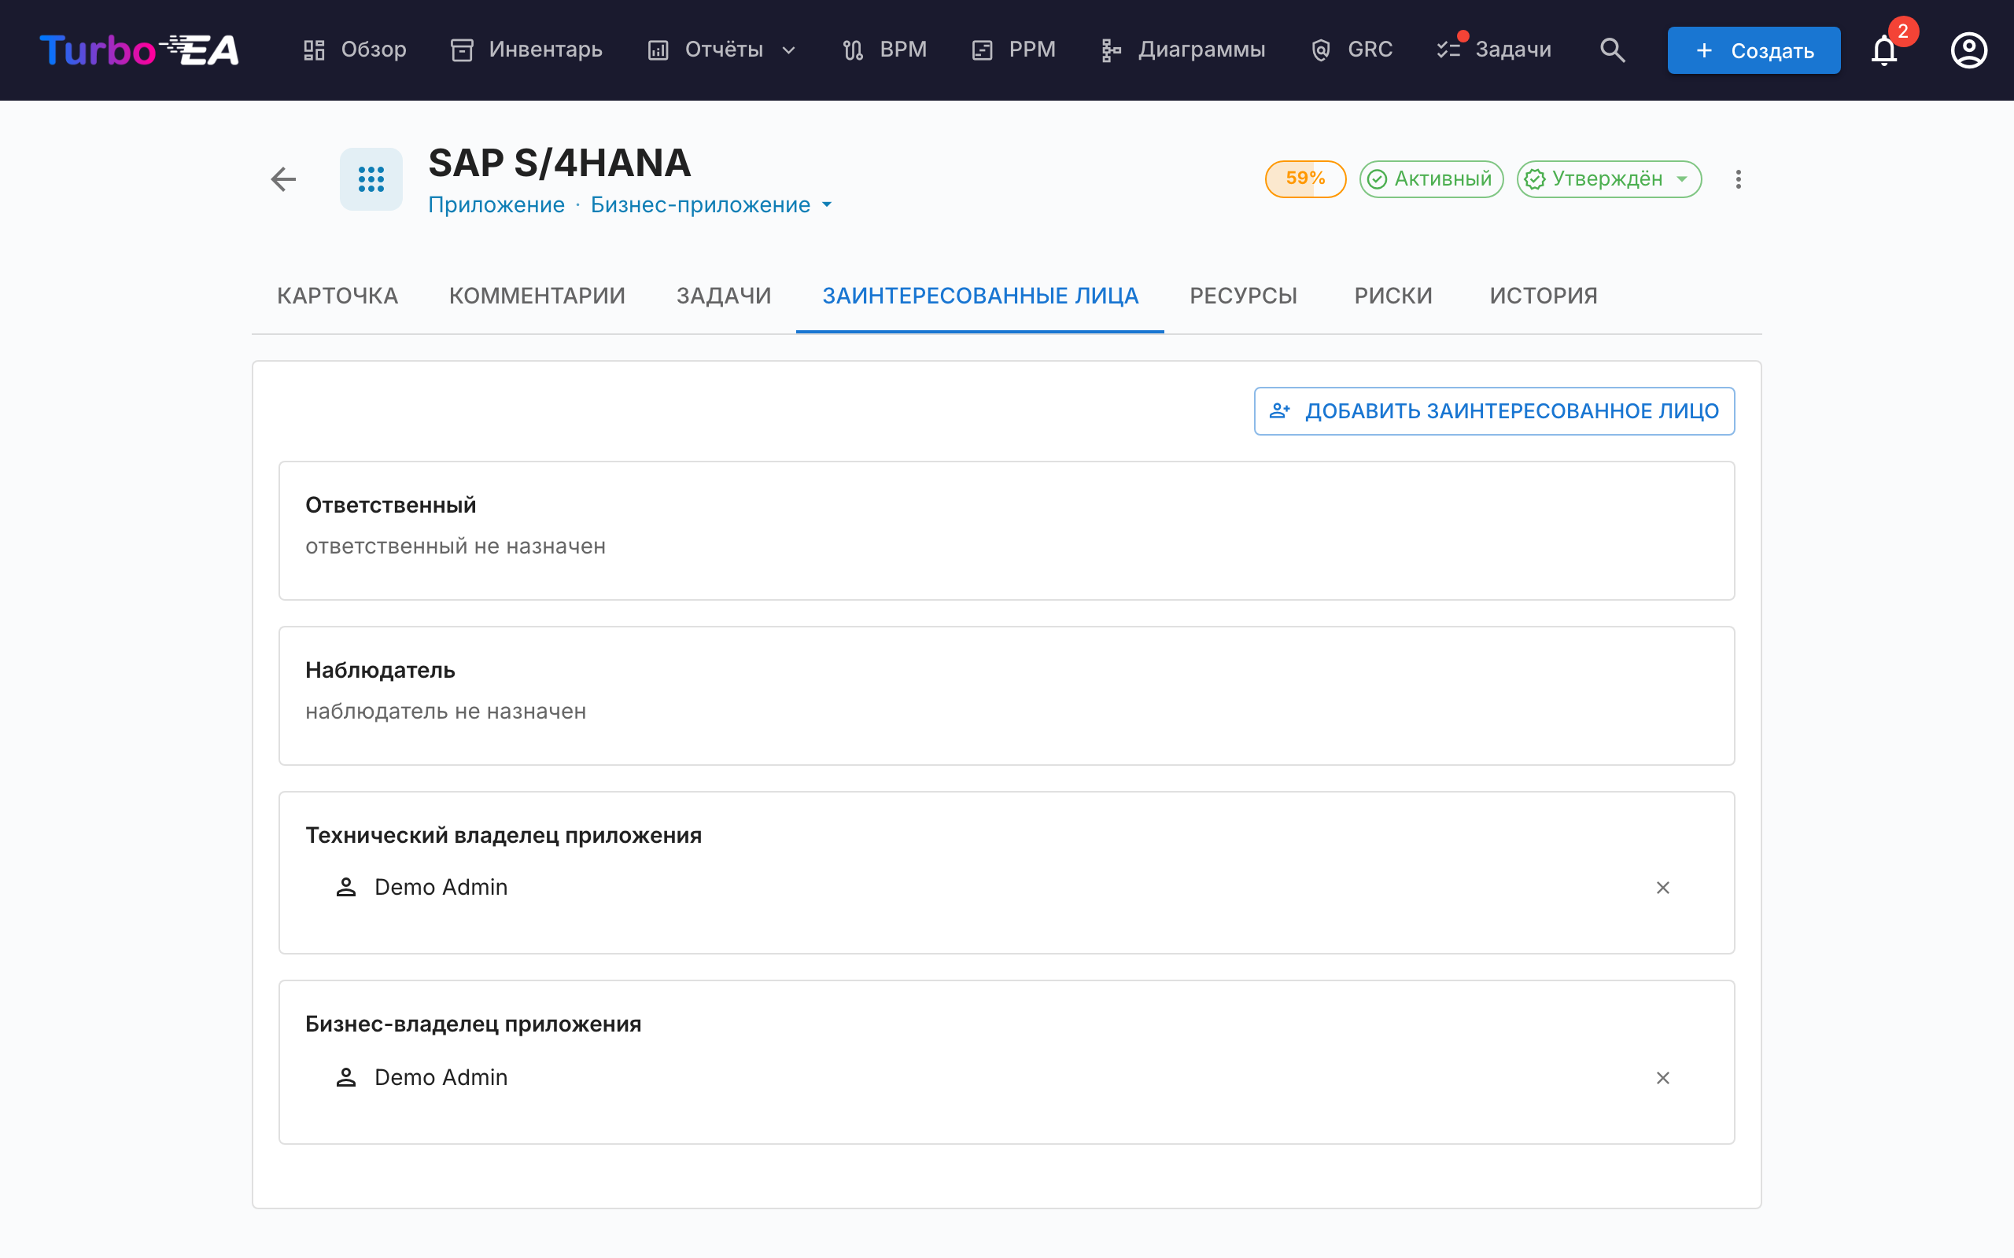
Task: Open notifications bell with badge 2
Action: (1884, 50)
